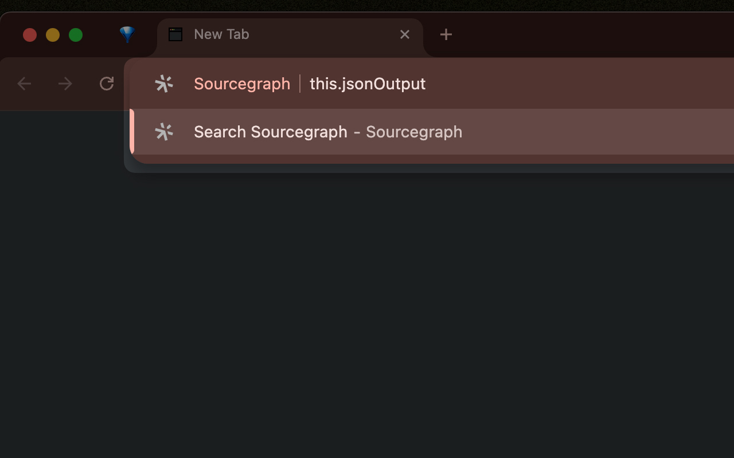Minimize the window with the yellow button
The height and width of the screenshot is (458, 734).
53,35
